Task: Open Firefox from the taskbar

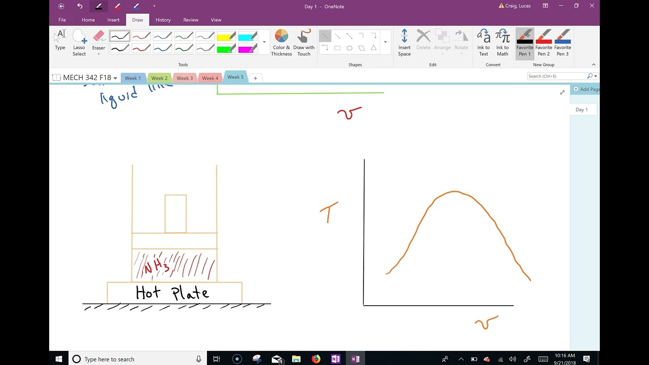Action: [316, 359]
